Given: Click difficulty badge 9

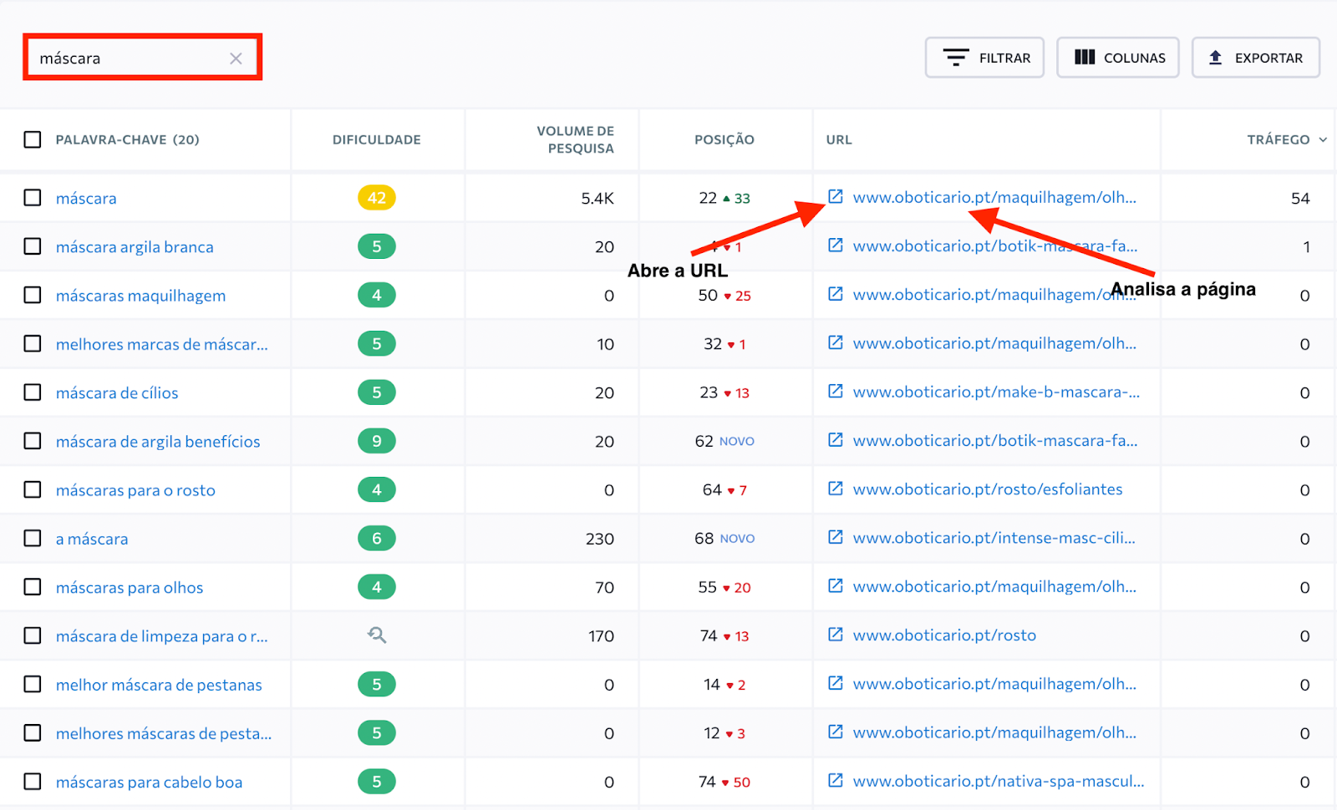Looking at the screenshot, I should coord(377,441).
